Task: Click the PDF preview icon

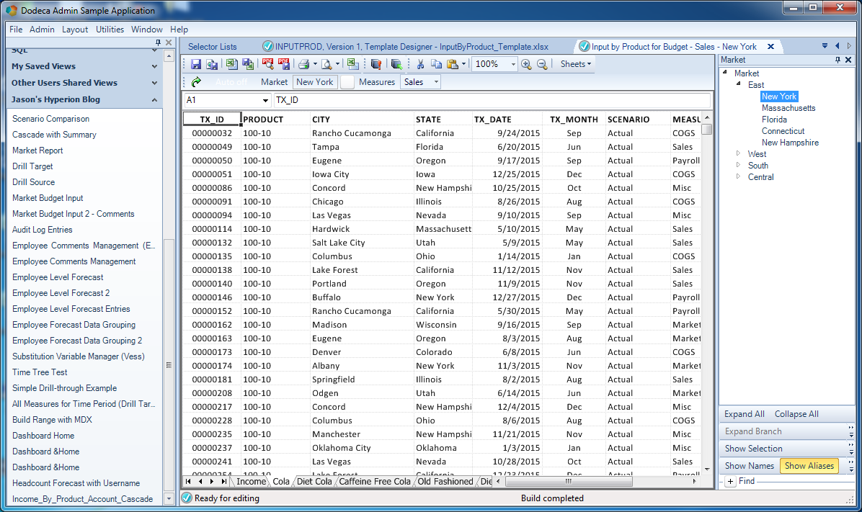Action: [267, 64]
